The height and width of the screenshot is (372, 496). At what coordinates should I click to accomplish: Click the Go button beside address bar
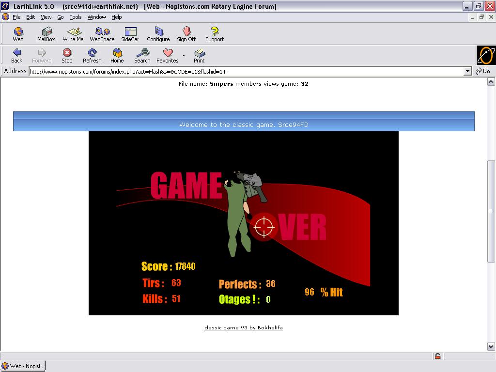[x=483, y=71]
